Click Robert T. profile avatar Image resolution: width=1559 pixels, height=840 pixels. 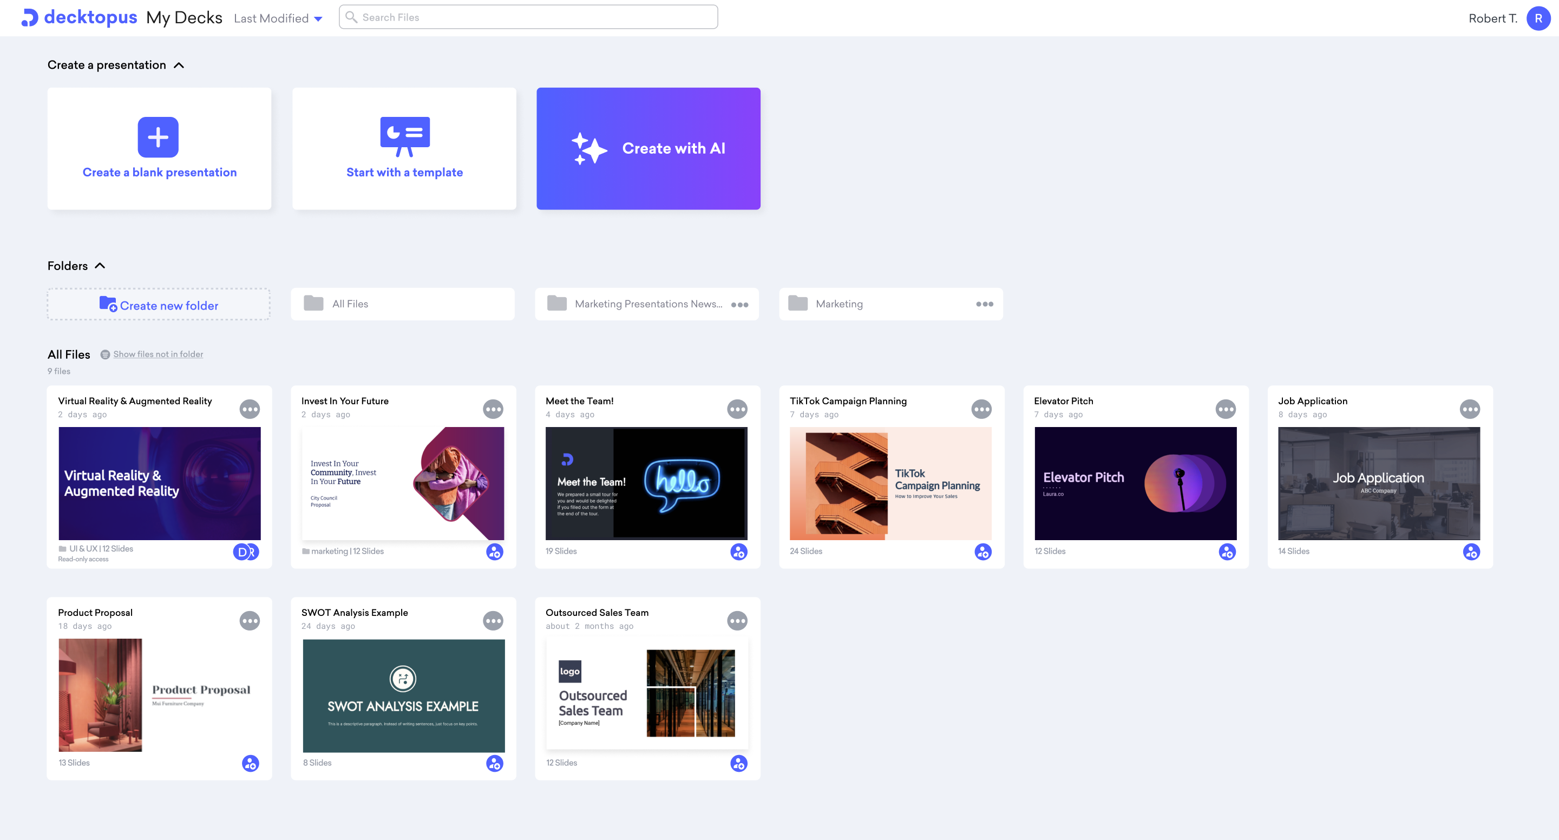tap(1538, 18)
